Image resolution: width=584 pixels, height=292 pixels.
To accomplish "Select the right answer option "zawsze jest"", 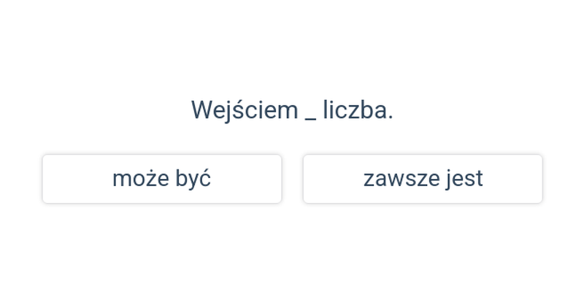I will 423,179.
